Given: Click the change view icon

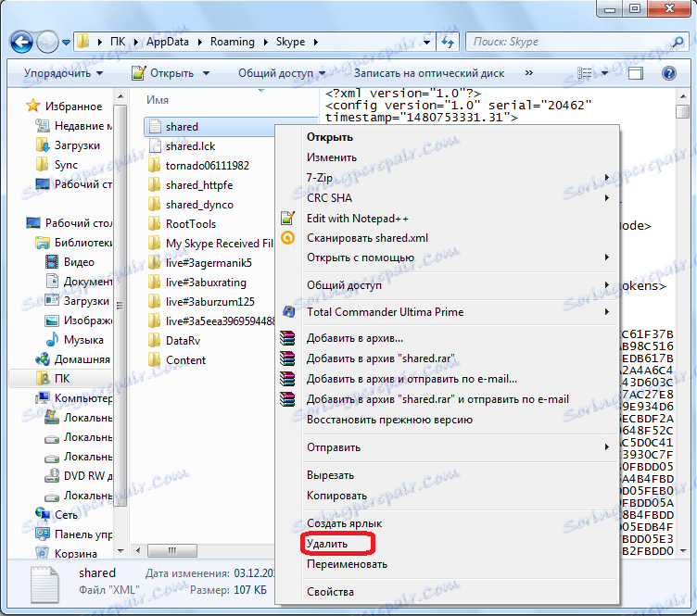Looking at the screenshot, I should 585,73.
